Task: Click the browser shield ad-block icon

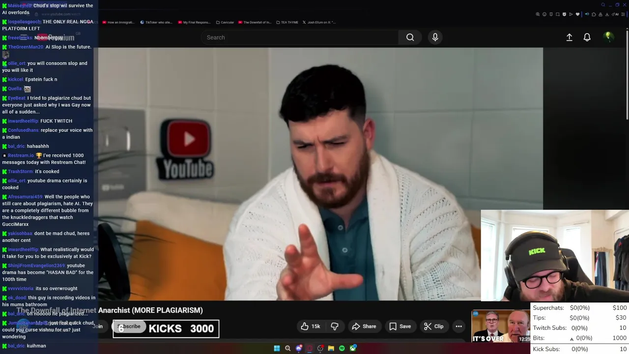Action: point(564,14)
